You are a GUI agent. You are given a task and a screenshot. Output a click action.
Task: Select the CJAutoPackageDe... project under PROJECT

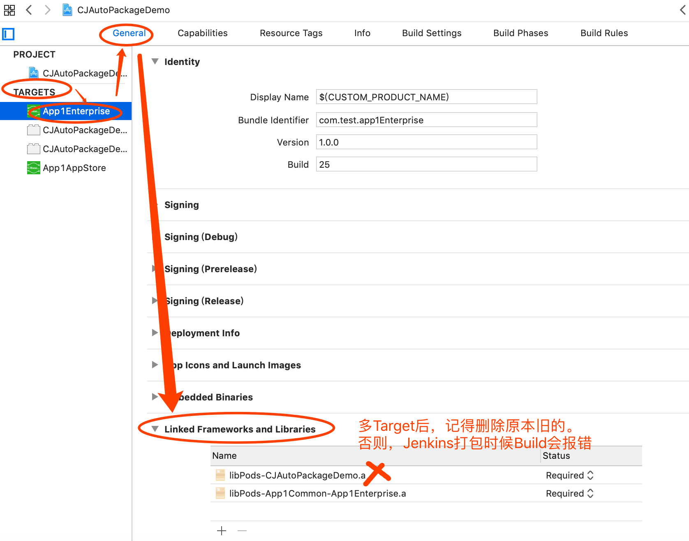(78, 73)
